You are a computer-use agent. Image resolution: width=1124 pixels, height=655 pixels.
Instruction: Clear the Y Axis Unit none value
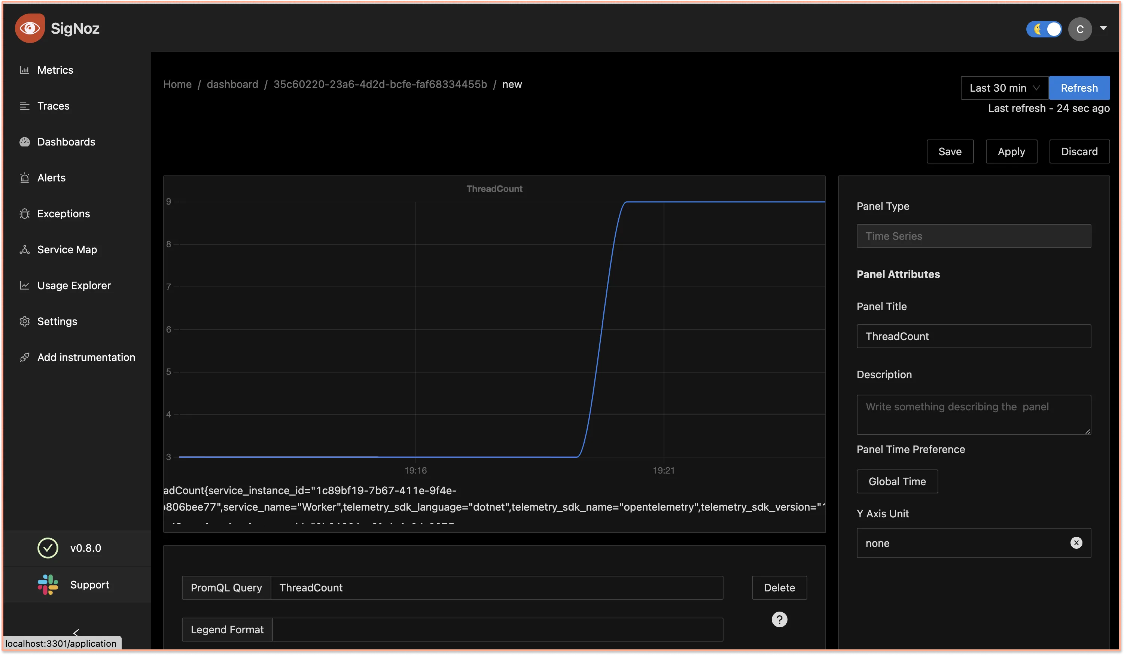pyautogui.click(x=1076, y=543)
